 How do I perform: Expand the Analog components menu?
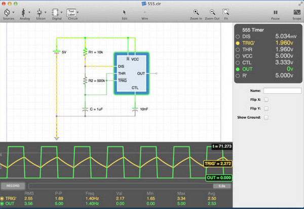(x=24, y=12)
